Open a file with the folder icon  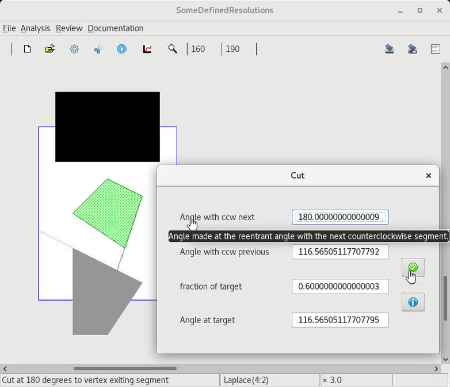(50, 50)
